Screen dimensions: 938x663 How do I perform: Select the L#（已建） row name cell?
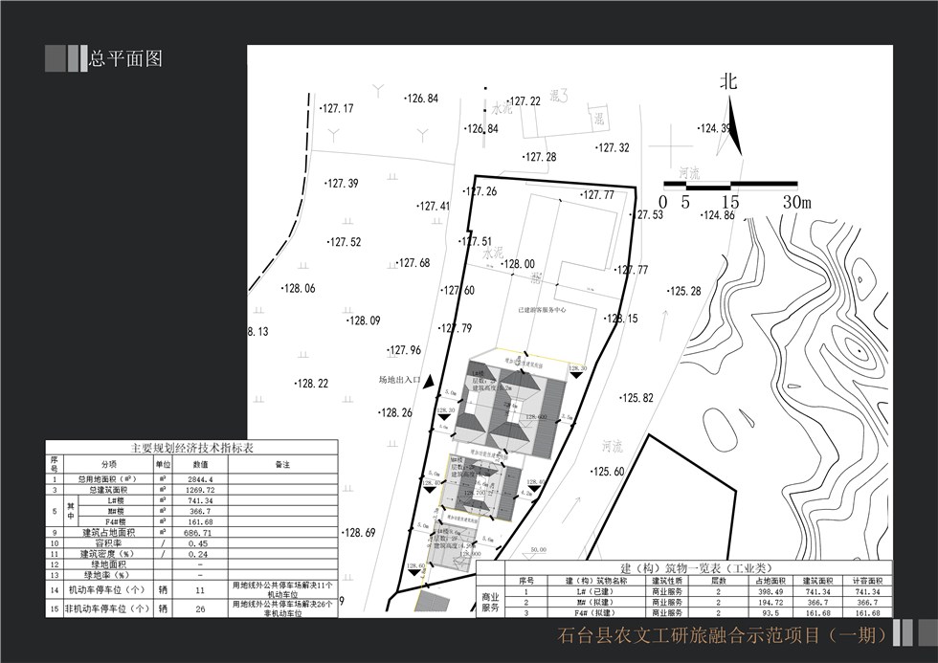595,592
